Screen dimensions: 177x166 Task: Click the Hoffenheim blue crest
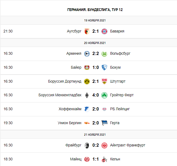87,109
